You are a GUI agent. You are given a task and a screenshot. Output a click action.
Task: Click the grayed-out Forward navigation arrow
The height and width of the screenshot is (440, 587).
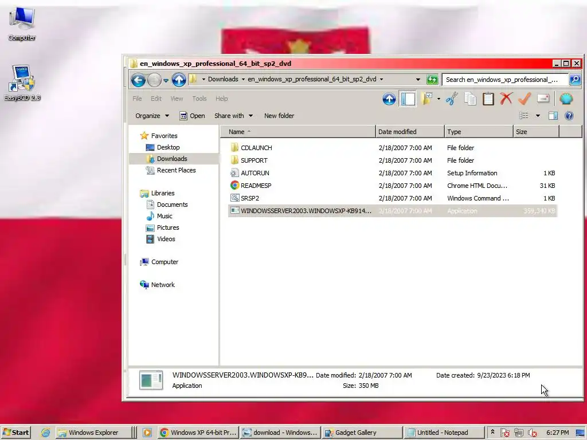point(154,80)
